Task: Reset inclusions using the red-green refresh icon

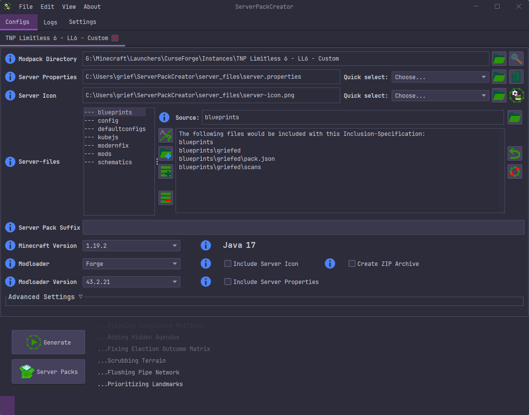Action: pos(514,171)
